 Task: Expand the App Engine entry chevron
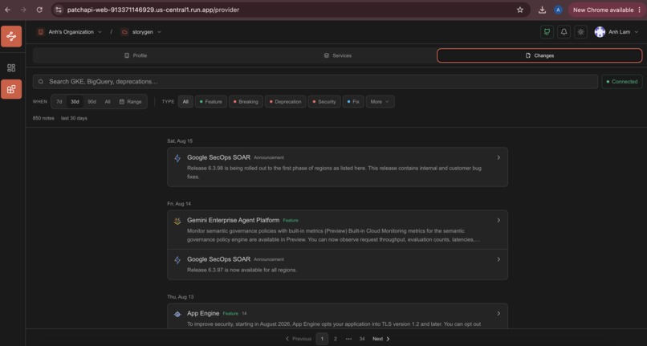pyautogui.click(x=498, y=313)
